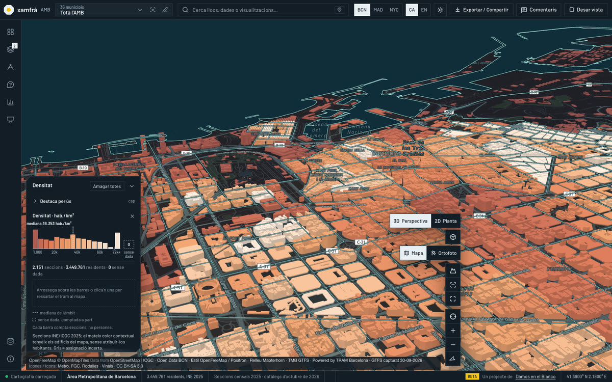Select the Mapa basemap
Screen dimensions: 612x382
[413, 253]
